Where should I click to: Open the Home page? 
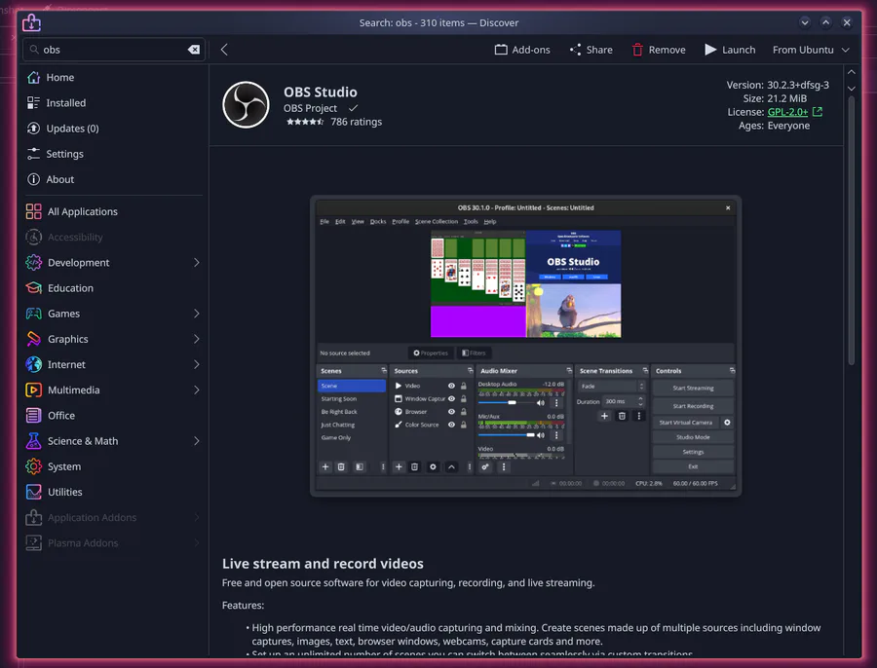click(x=112, y=77)
